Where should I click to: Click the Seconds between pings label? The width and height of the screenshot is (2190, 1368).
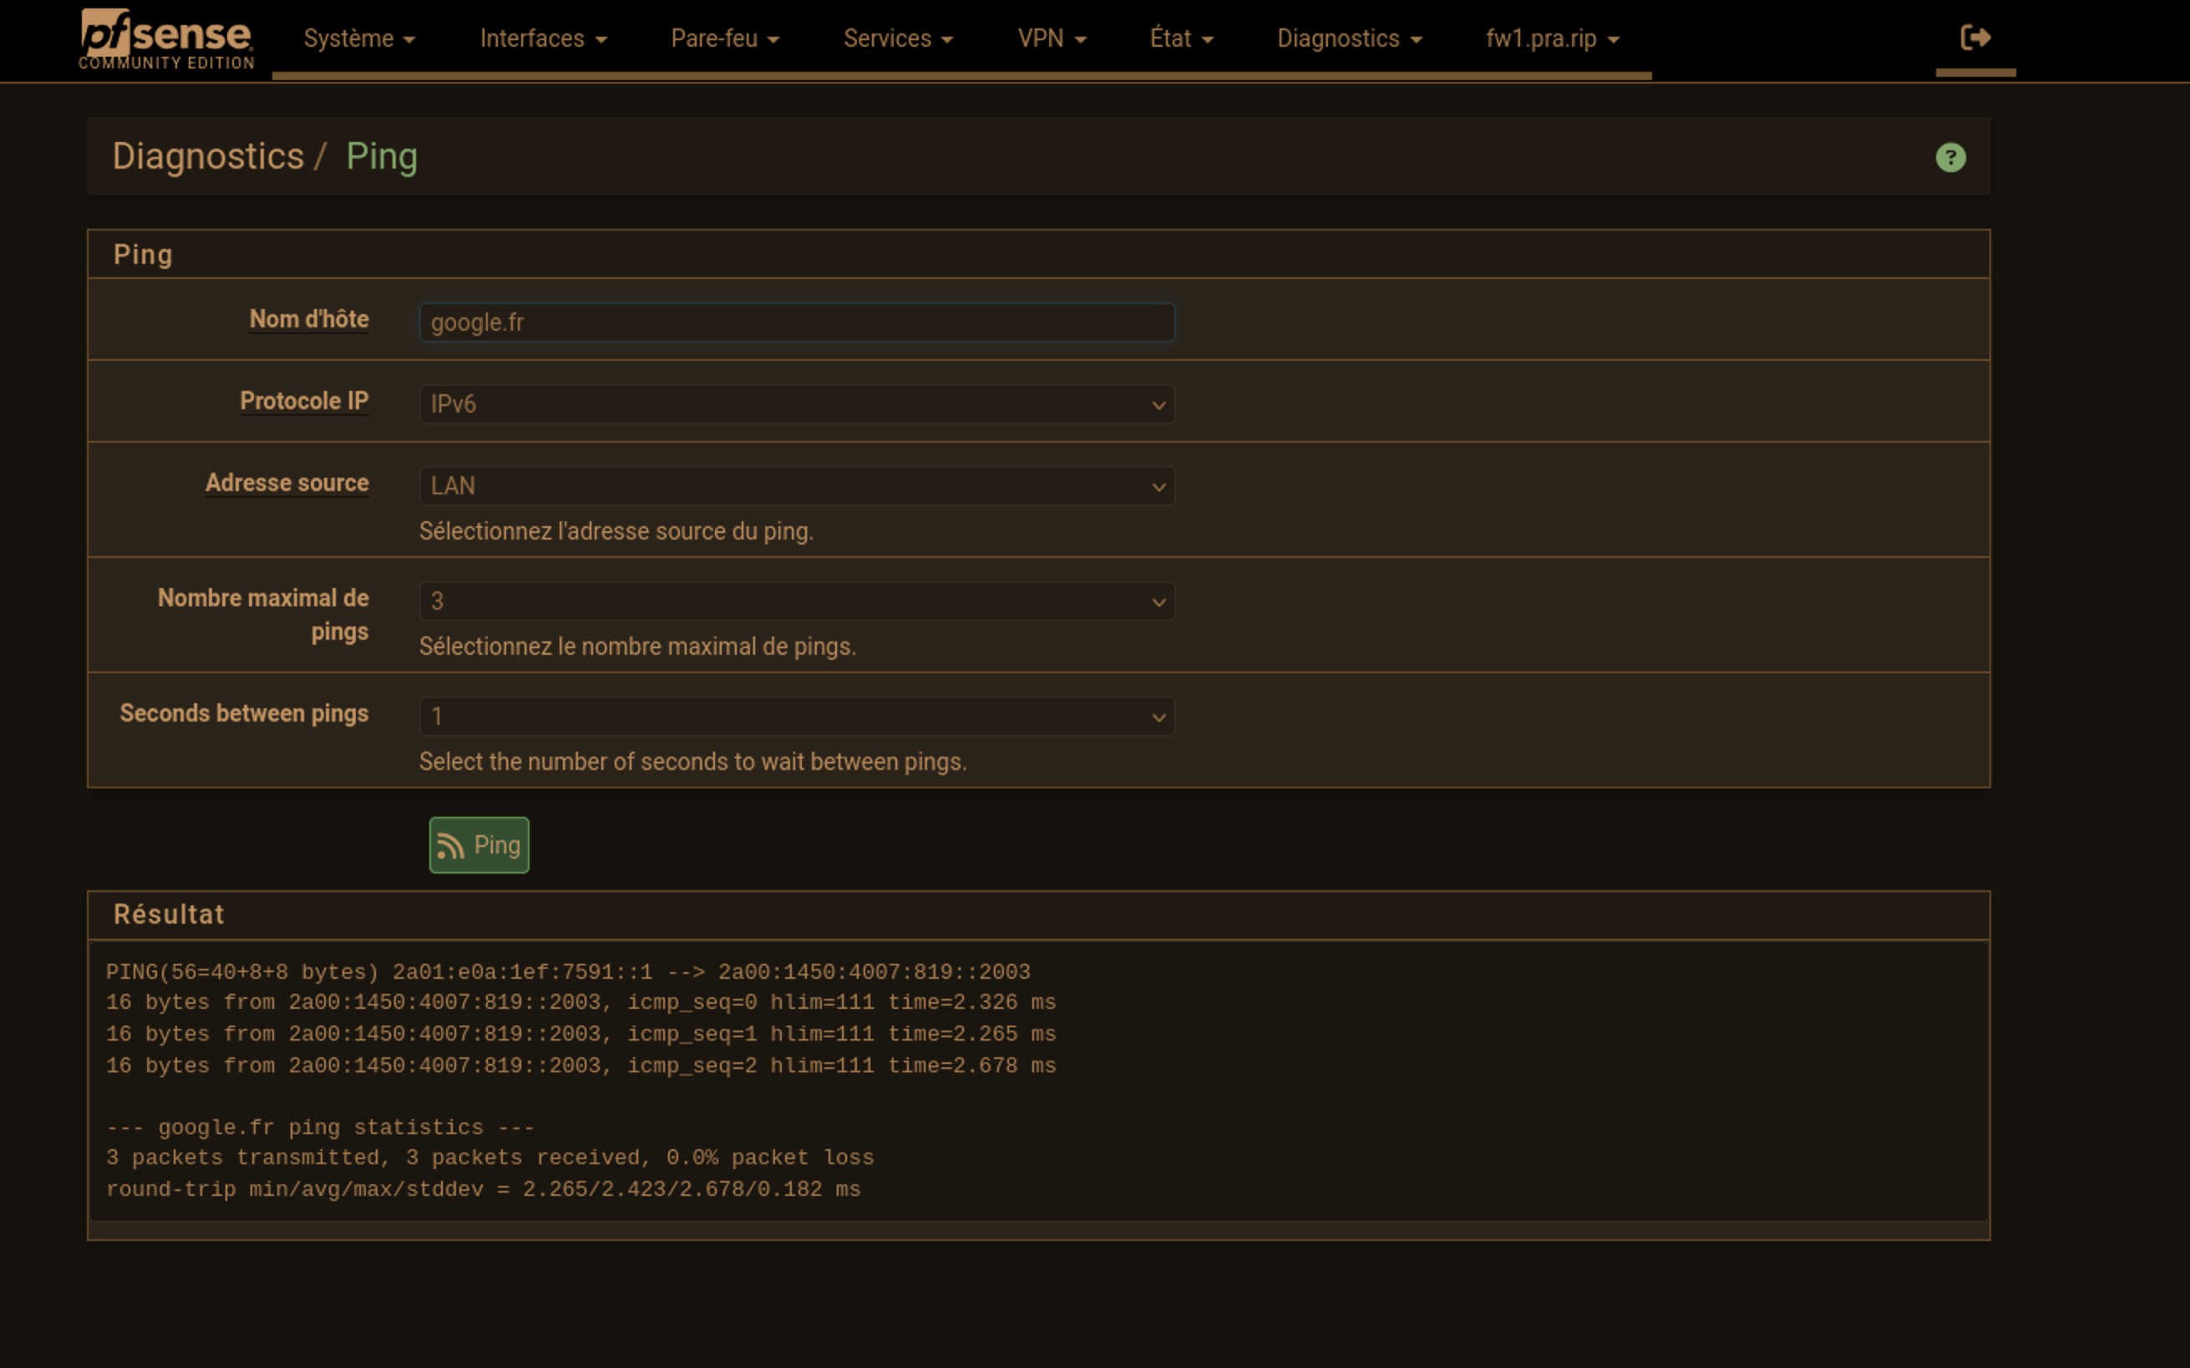coord(244,713)
